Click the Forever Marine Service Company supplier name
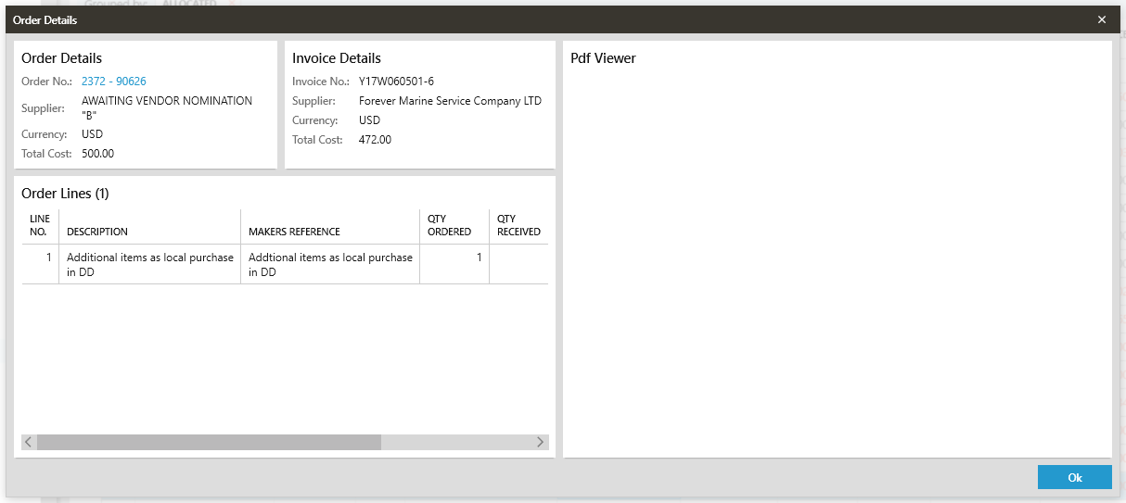The image size is (1126, 503). coord(450,101)
